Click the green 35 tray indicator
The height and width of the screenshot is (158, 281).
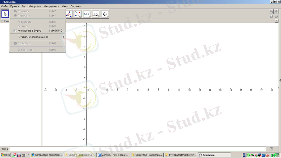(248, 155)
